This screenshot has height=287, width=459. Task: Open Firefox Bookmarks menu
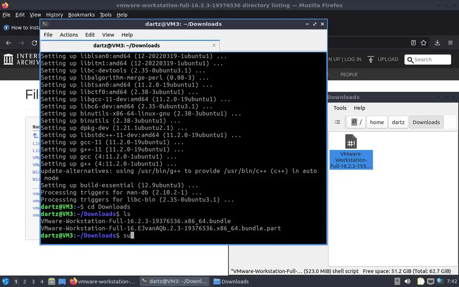coord(81,15)
